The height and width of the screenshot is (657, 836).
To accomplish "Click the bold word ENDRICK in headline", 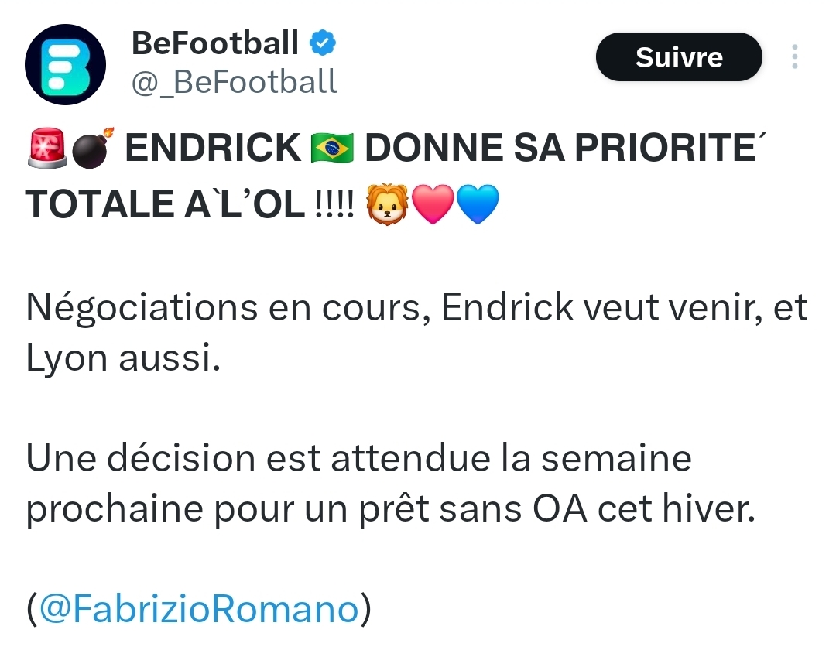I will coord(213,149).
